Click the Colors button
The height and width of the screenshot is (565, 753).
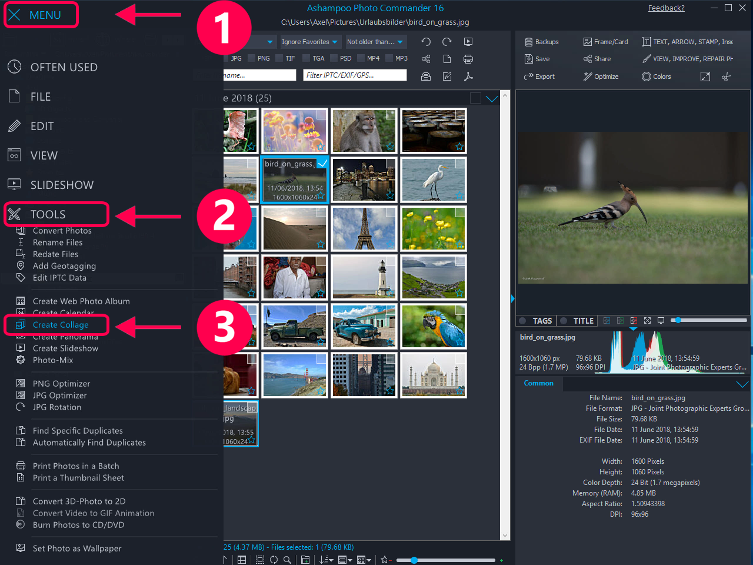tap(656, 77)
